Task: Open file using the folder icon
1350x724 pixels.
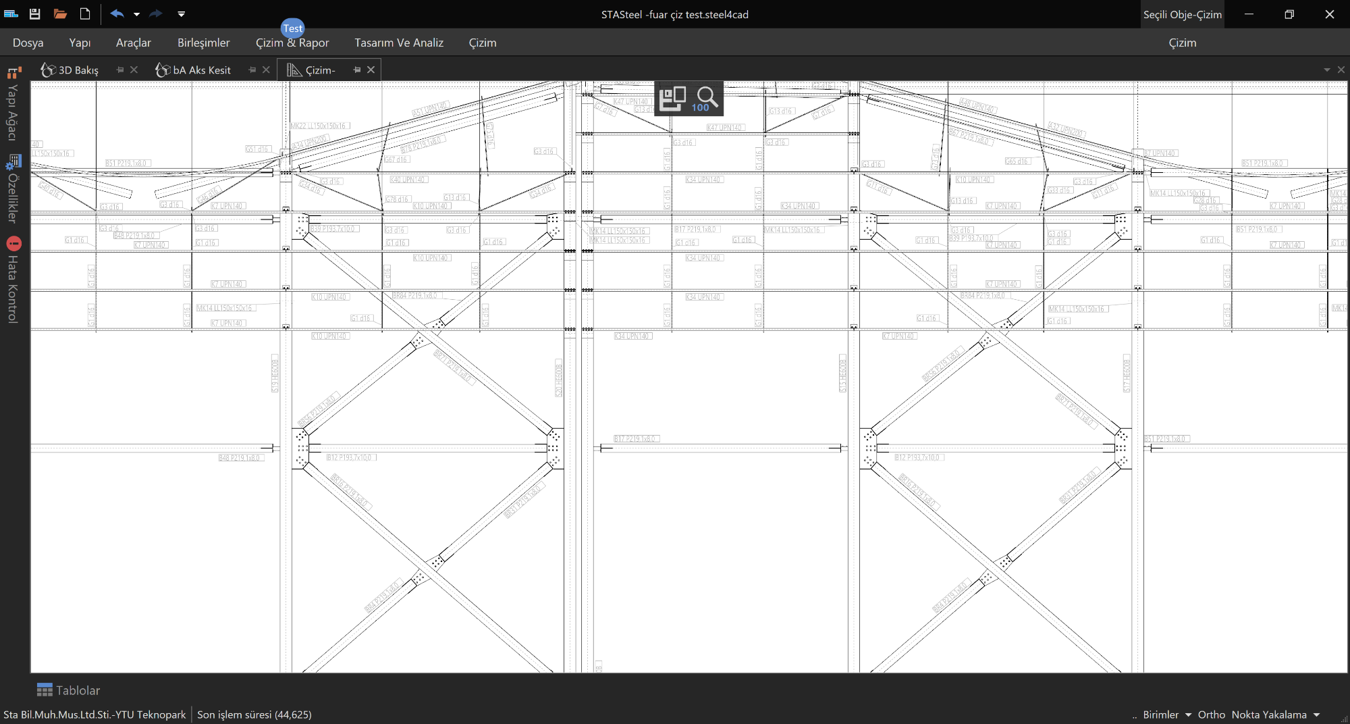Action: 60,14
